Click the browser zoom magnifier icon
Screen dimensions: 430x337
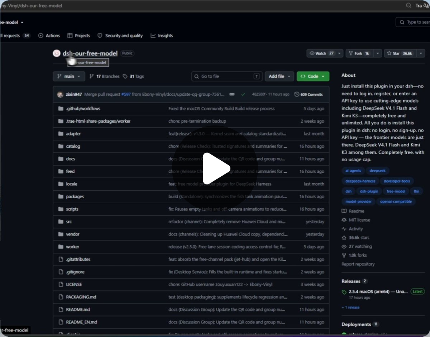point(408,5)
